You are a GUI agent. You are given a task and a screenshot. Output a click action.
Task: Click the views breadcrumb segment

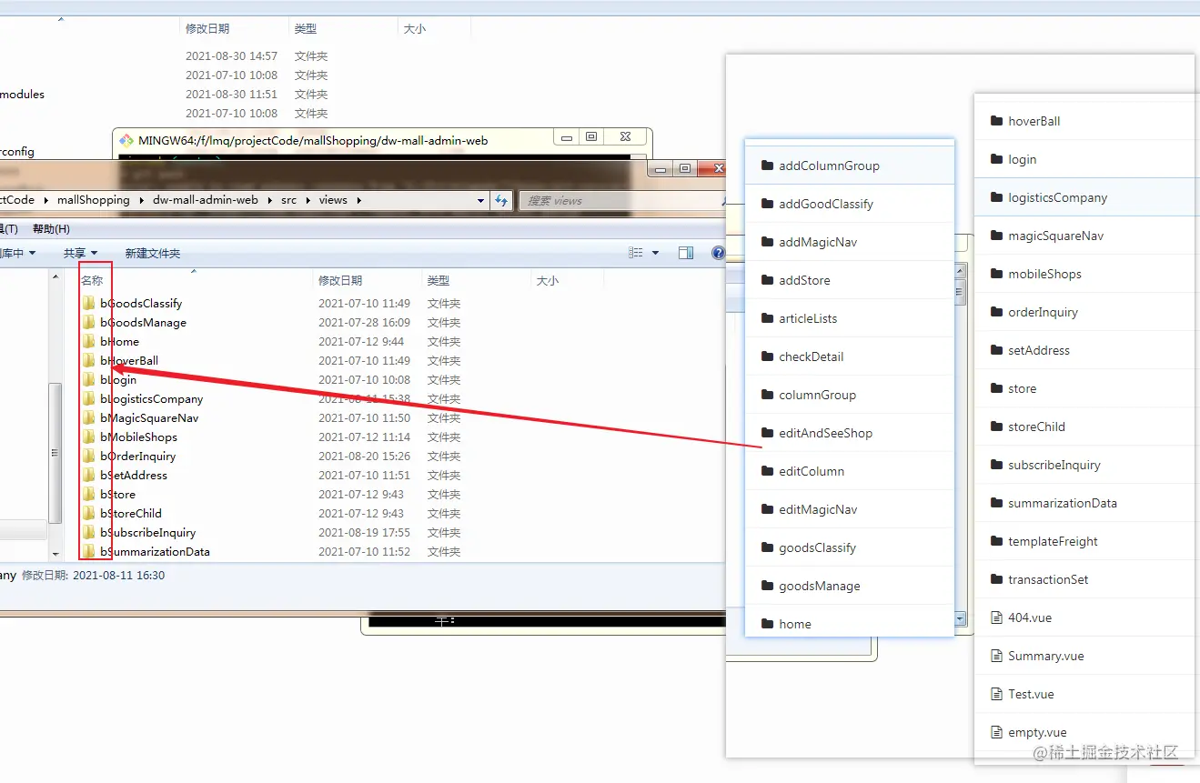coord(333,200)
